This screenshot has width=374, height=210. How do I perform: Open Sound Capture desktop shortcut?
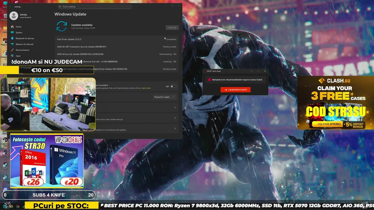(x=5, y=154)
